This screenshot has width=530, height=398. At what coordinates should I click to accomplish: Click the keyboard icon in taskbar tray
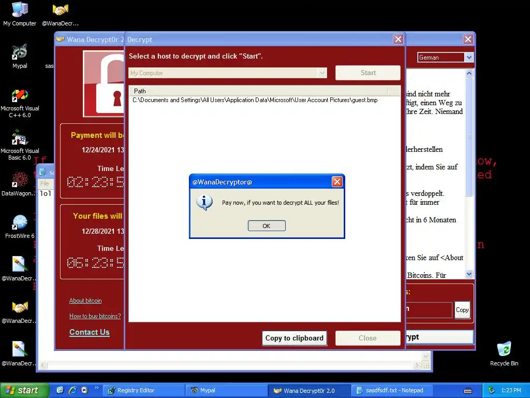468,391
